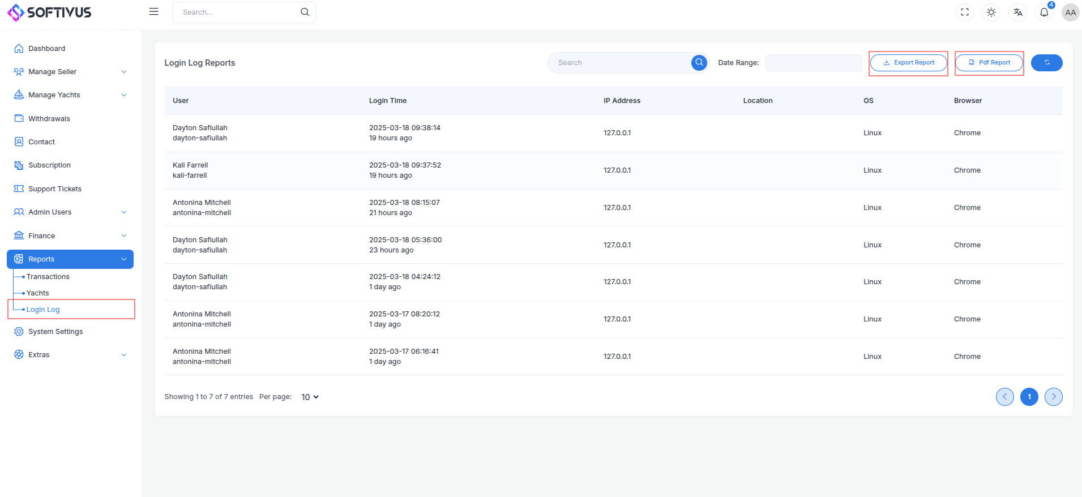
Task: Collapse the Reports menu
Action: tap(70, 259)
